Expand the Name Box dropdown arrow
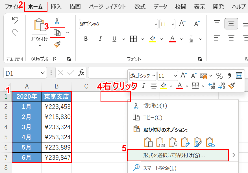Image resolution: width=248 pixels, height=173 pixels. pyautogui.click(x=43, y=73)
